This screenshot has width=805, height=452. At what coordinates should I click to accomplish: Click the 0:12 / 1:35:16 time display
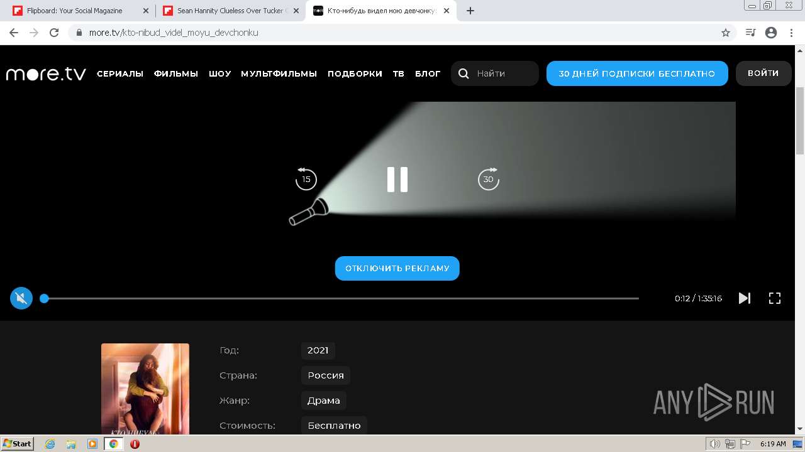click(x=698, y=299)
